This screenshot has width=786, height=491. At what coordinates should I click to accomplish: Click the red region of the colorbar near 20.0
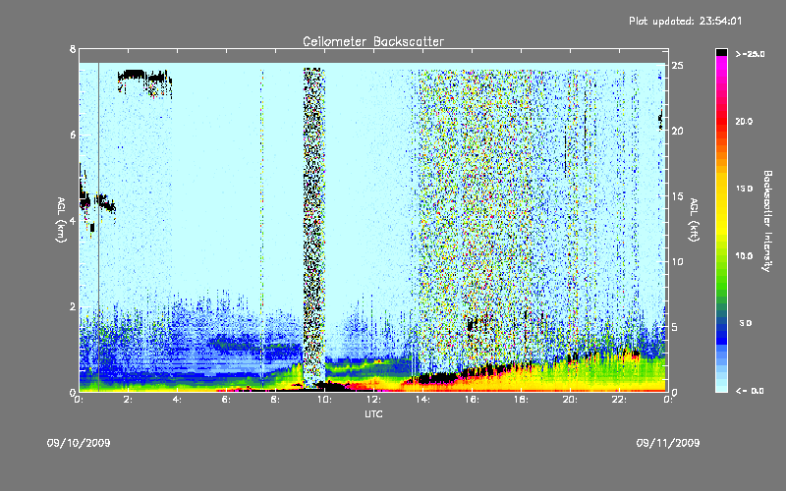[x=721, y=120]
